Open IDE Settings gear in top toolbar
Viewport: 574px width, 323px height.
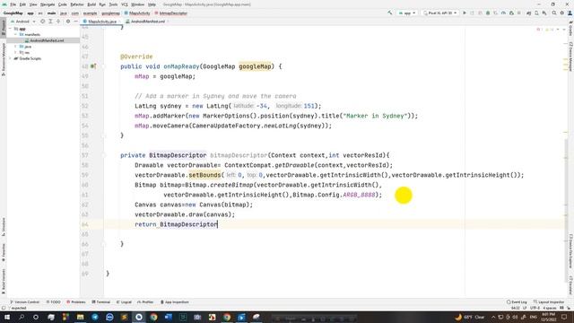562,13
